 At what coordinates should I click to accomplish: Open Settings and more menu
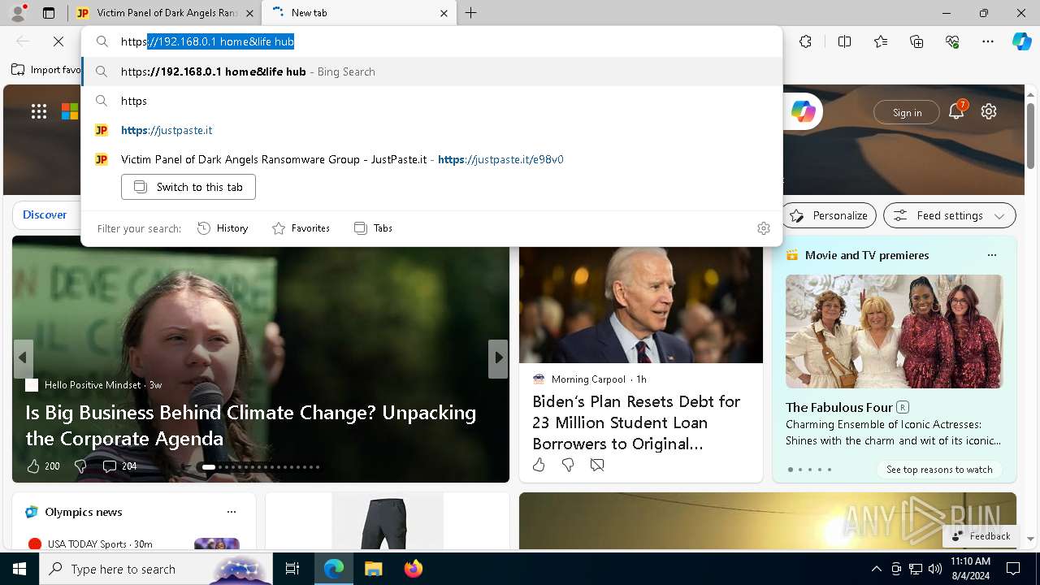(x=988, y=41)
